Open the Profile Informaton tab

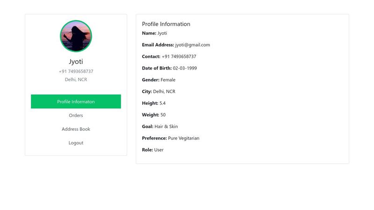pyautogui.click(x=76, y=101)
